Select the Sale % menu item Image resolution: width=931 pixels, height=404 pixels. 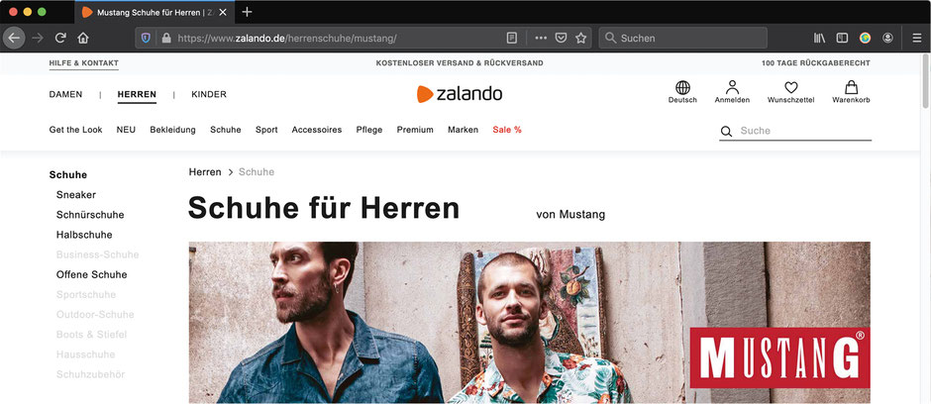pos(507,130)
